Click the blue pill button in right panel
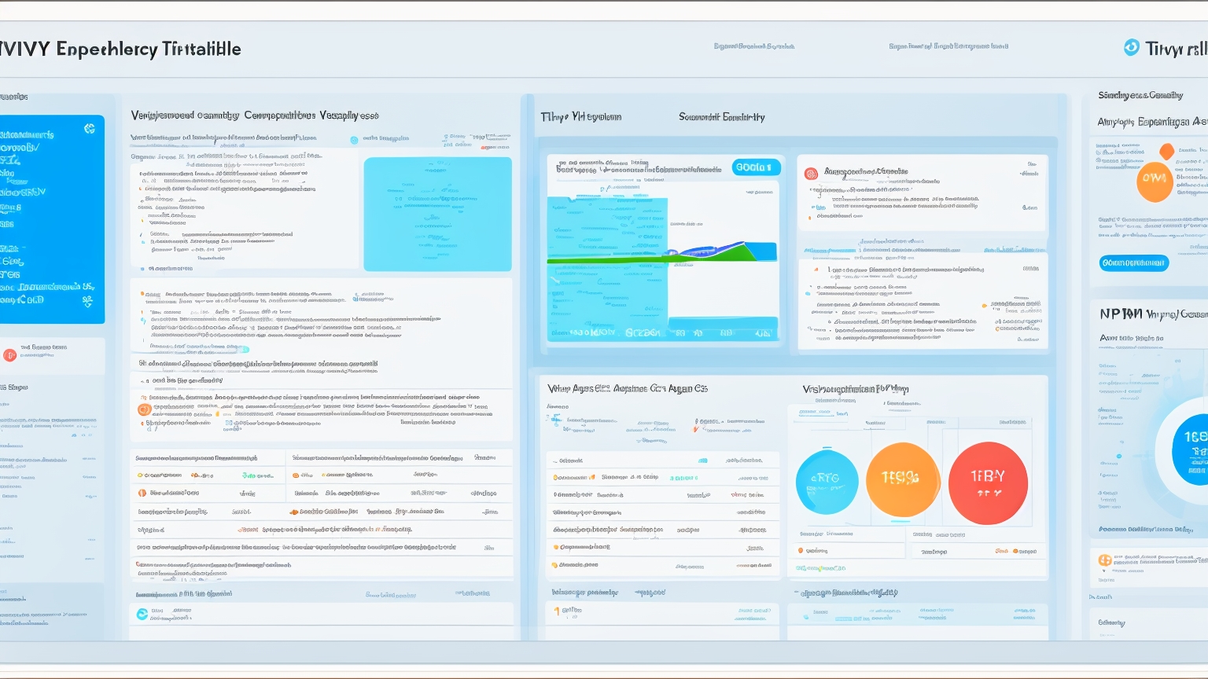Screen dimensions: 1208x679 1133,262
